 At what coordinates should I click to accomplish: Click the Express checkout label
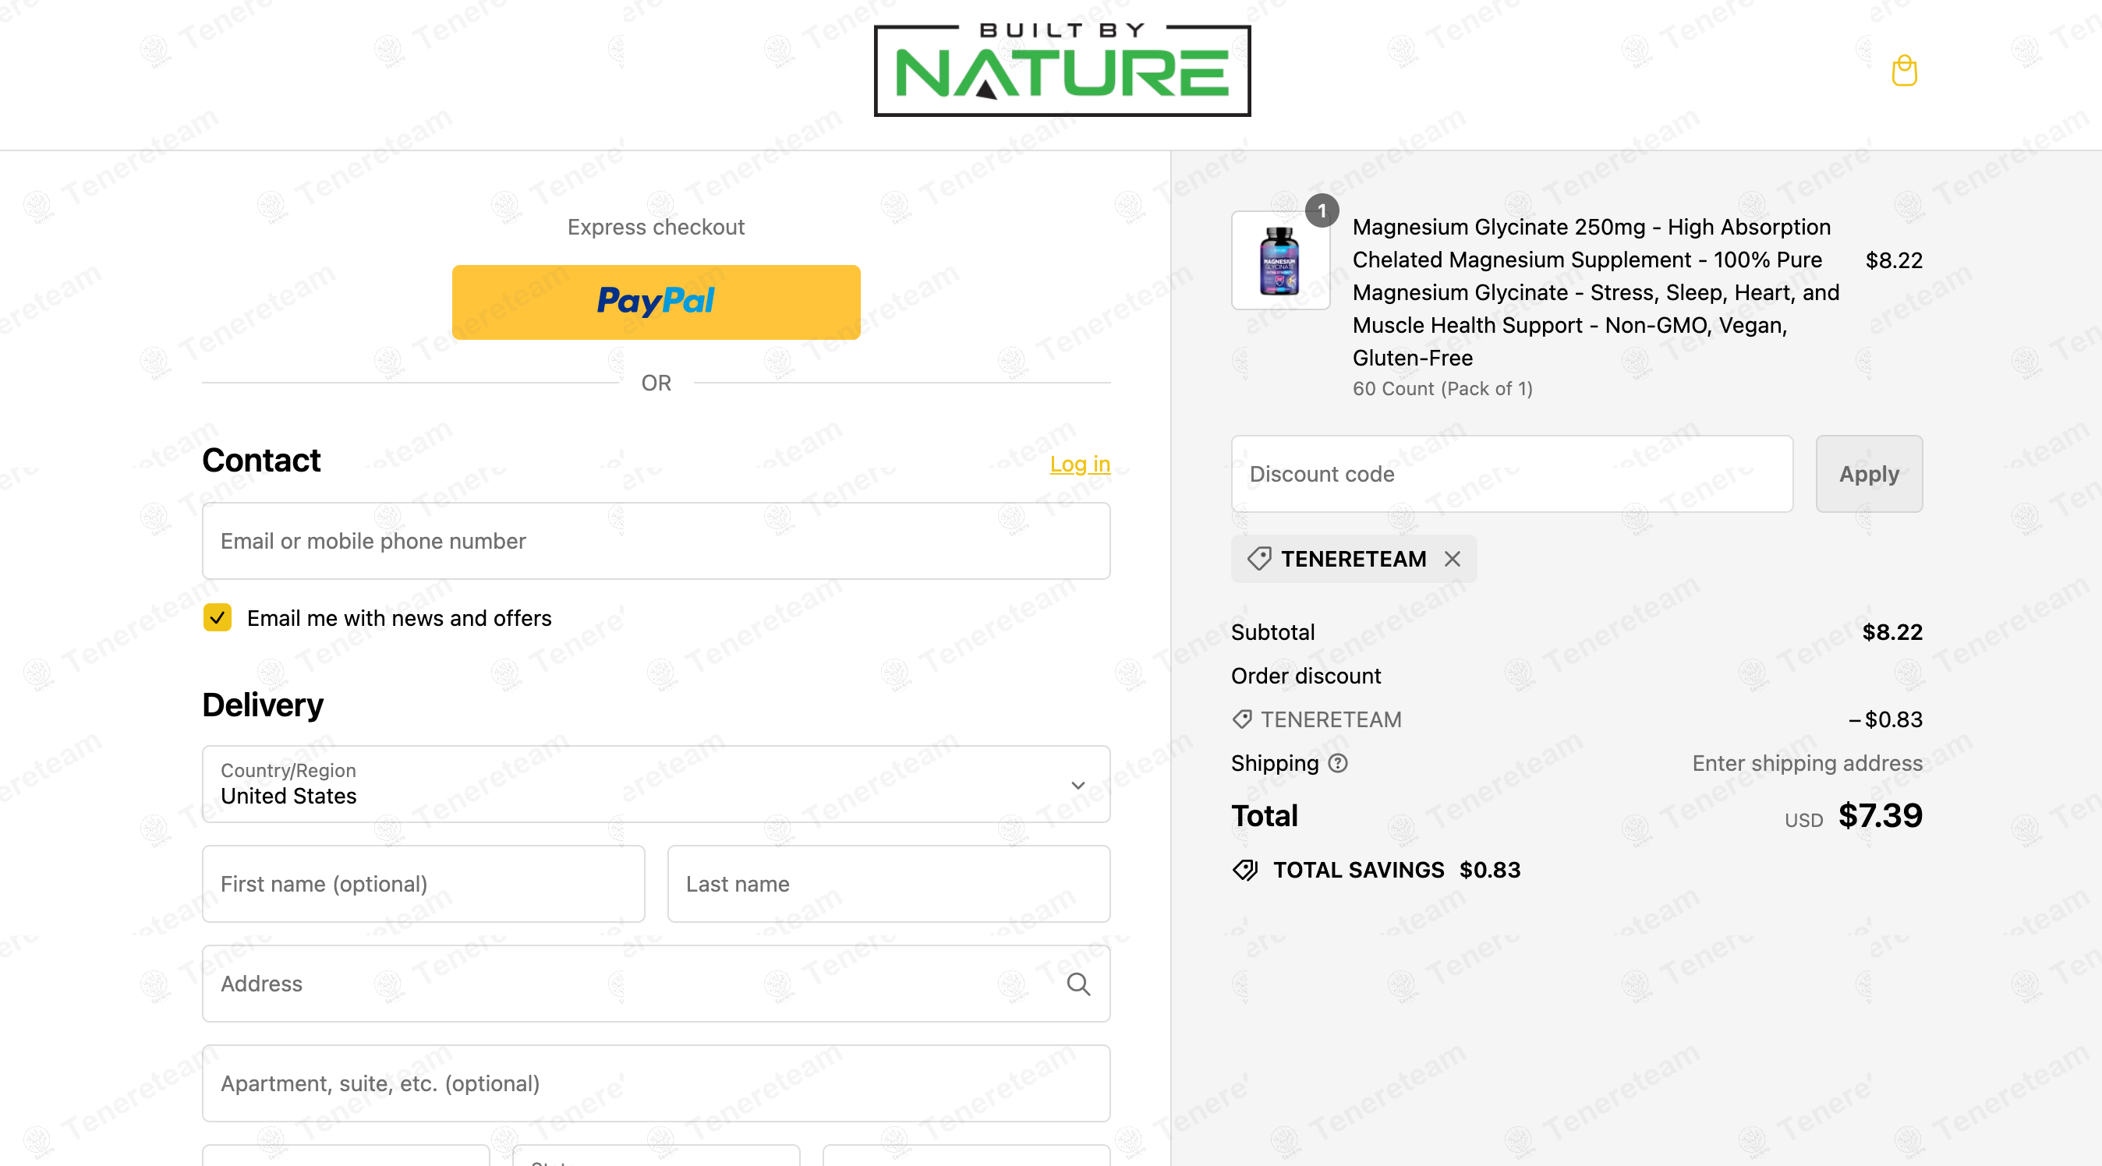pos(656,227)
